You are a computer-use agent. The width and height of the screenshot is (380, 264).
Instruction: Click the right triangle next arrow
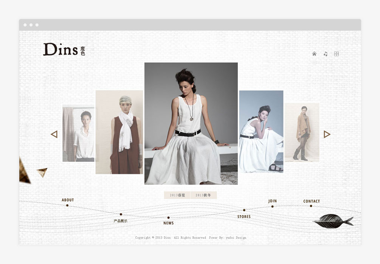click(x=327, y=134)
